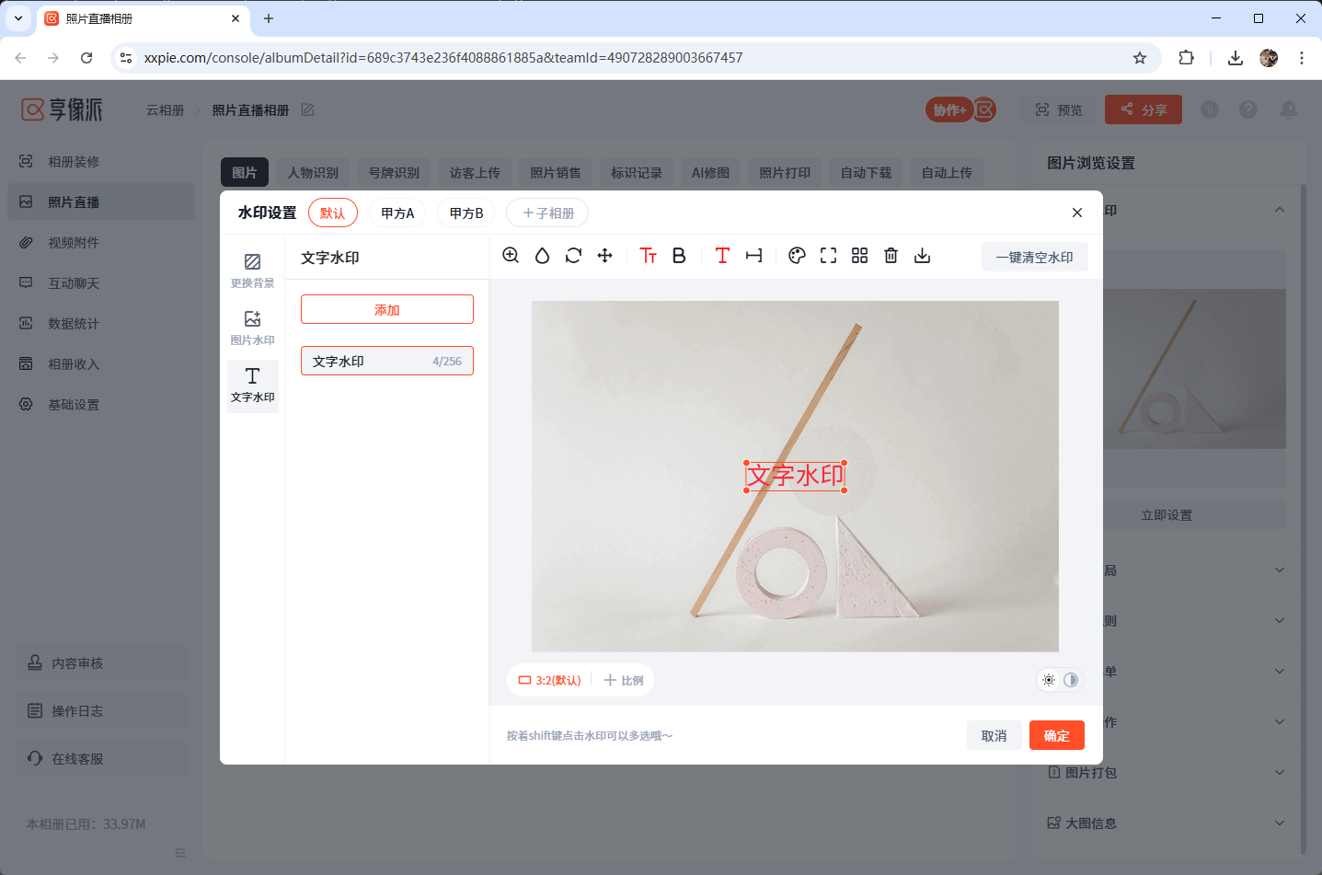Click the red font size icon
Viewport: 1322px width, 875px height.
[648, 256]
